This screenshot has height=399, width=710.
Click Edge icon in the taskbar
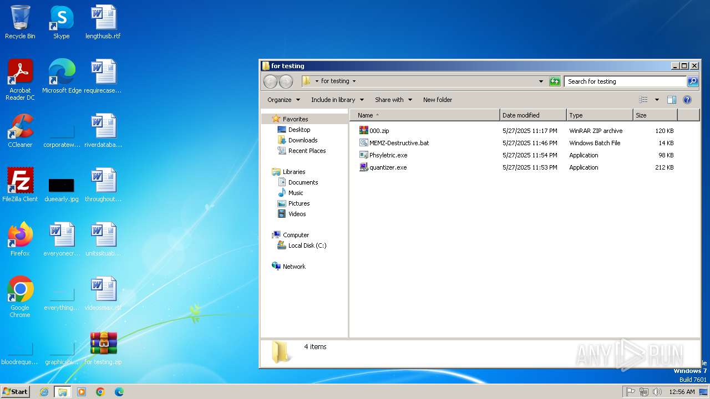tap(119, 392)
